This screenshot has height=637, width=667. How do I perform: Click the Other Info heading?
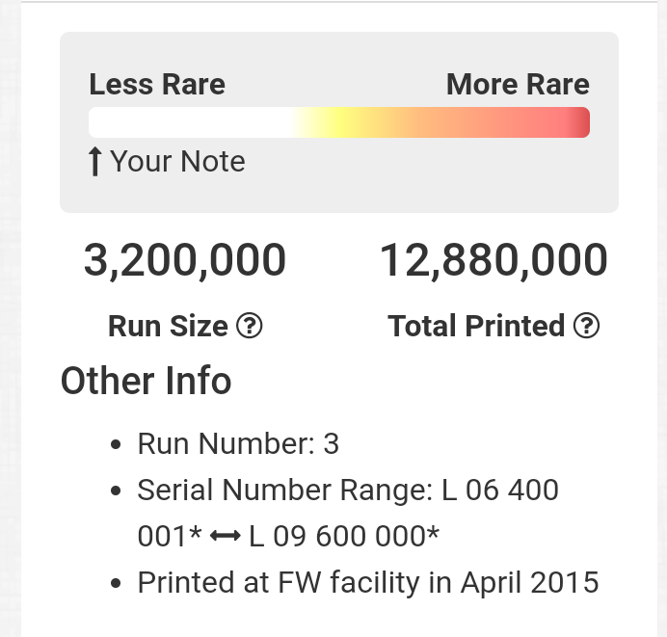147,382
